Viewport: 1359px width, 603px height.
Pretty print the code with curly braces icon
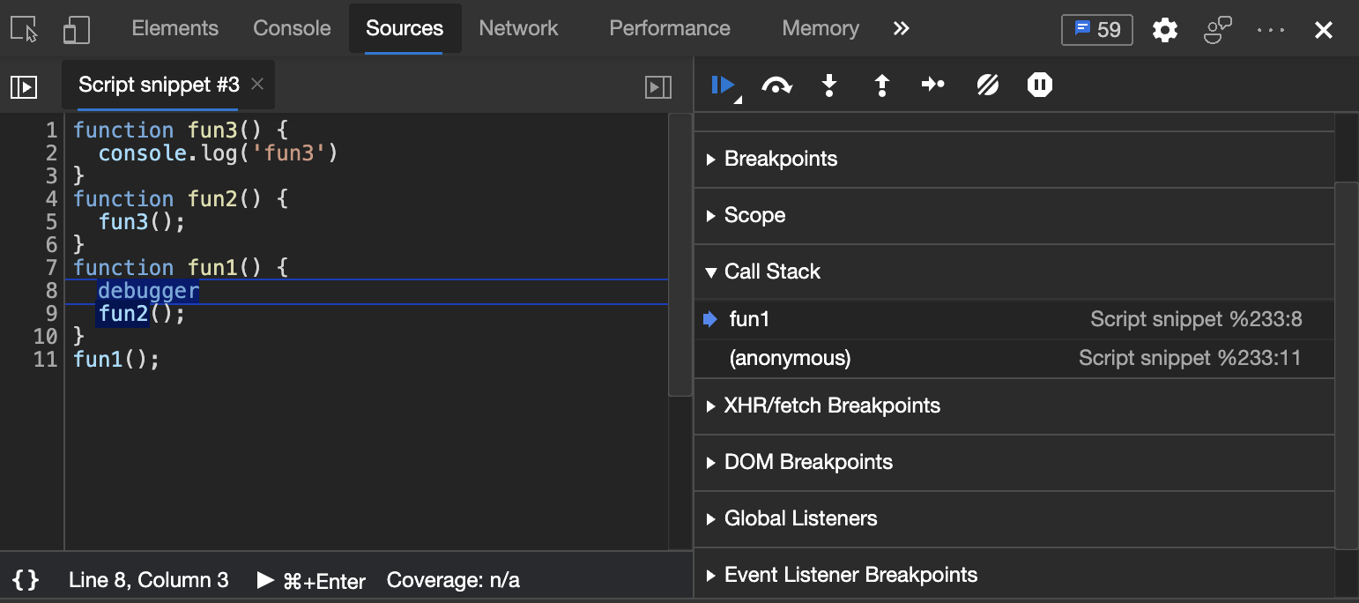(26, 580)
